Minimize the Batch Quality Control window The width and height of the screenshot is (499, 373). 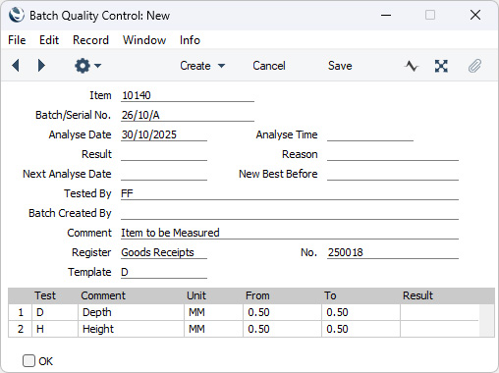pos(386,15)
